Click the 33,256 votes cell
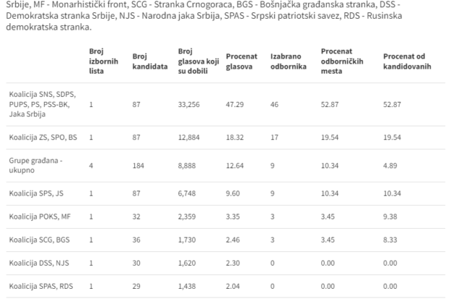 (189, 104)
